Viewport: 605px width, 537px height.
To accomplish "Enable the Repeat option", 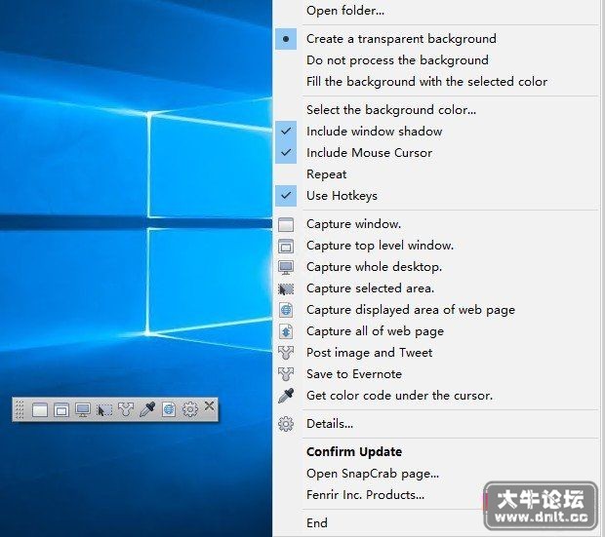I will 436,174.
